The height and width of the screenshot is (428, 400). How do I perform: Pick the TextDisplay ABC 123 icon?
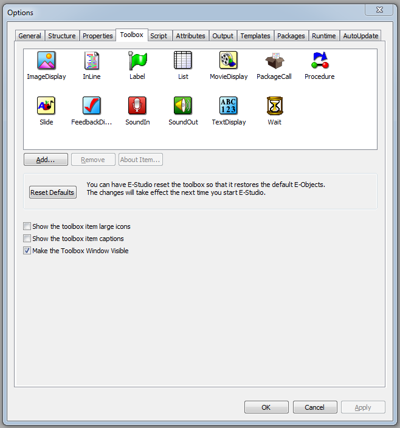(x=229, y=106)
